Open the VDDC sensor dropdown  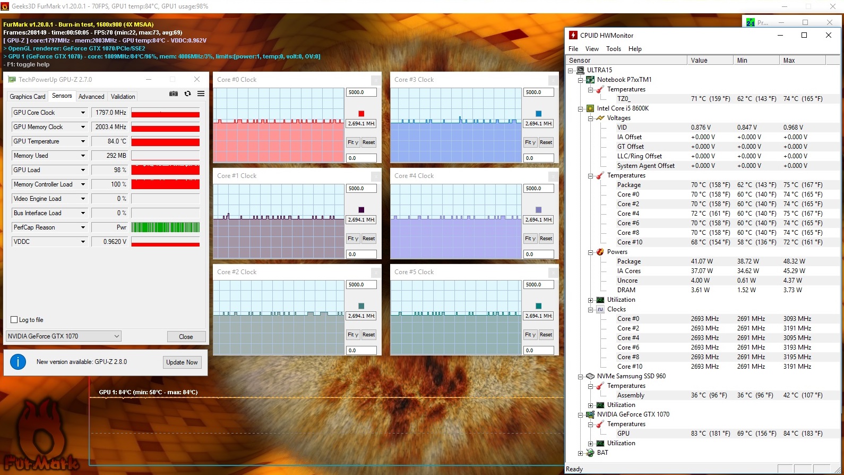pos(83,242)
